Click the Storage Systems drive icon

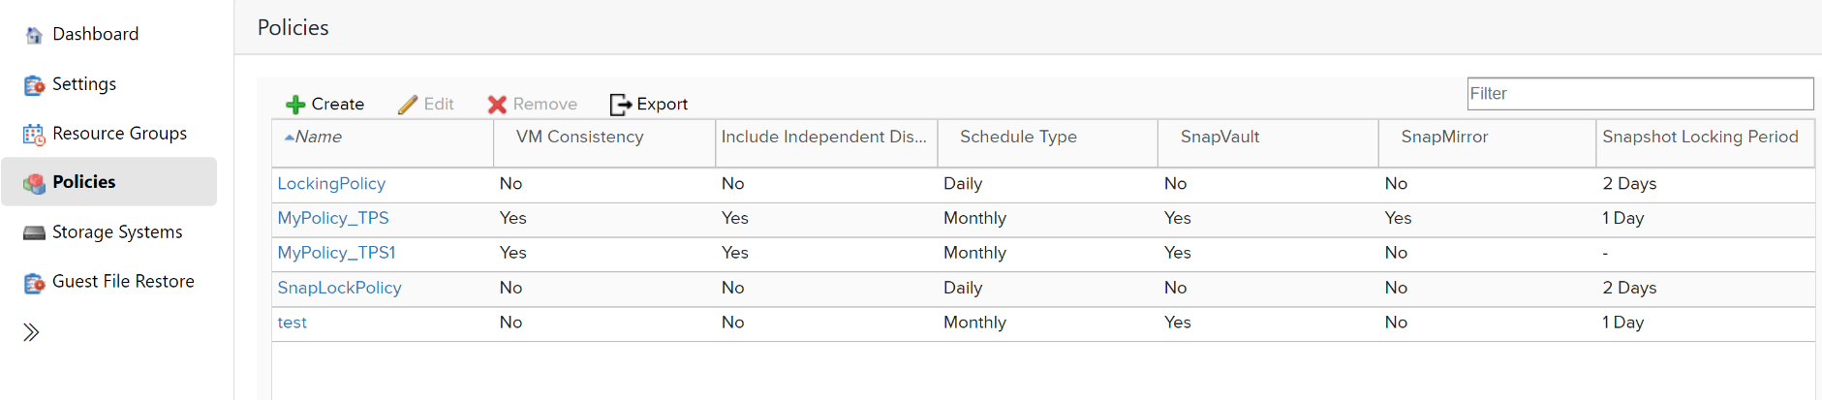34,232
